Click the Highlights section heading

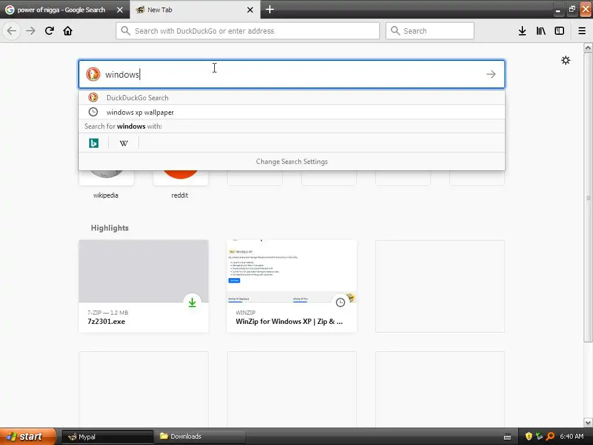[109, 228]
